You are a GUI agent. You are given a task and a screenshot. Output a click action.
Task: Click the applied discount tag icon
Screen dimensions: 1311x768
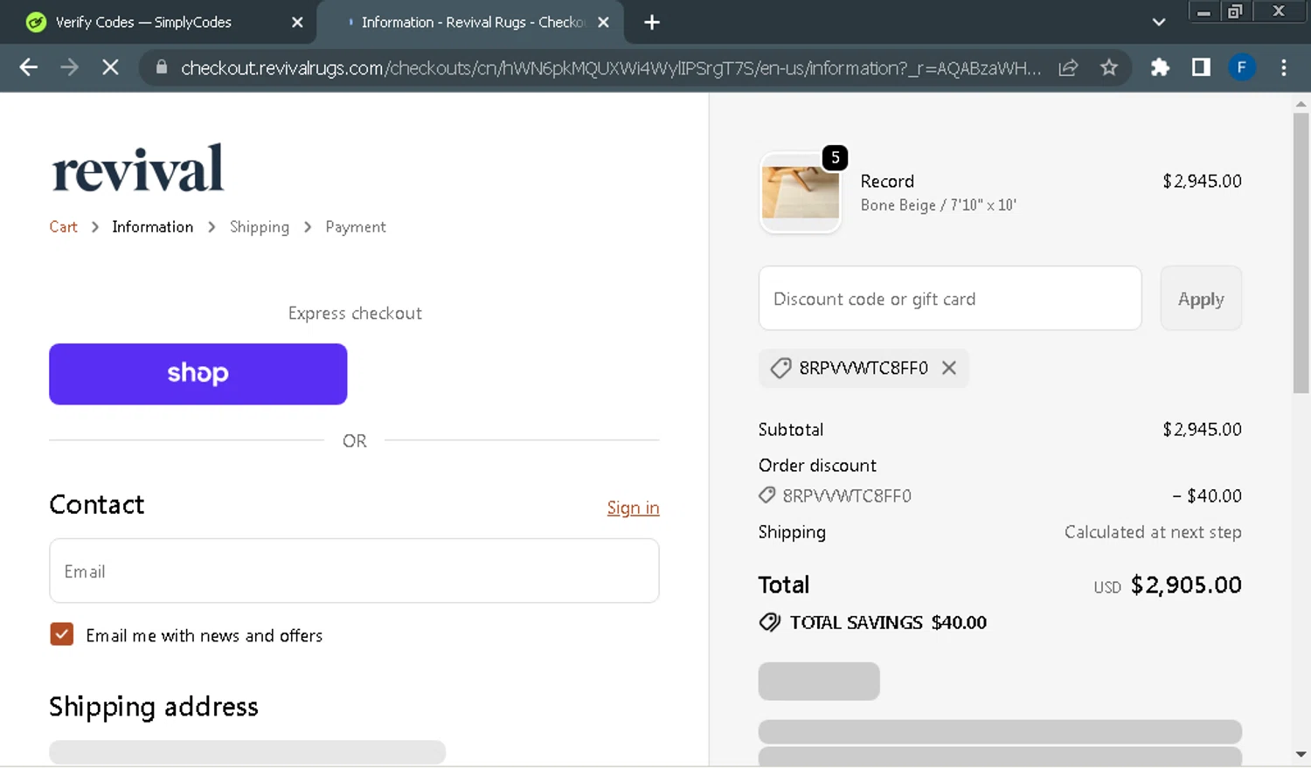point(780,368)
